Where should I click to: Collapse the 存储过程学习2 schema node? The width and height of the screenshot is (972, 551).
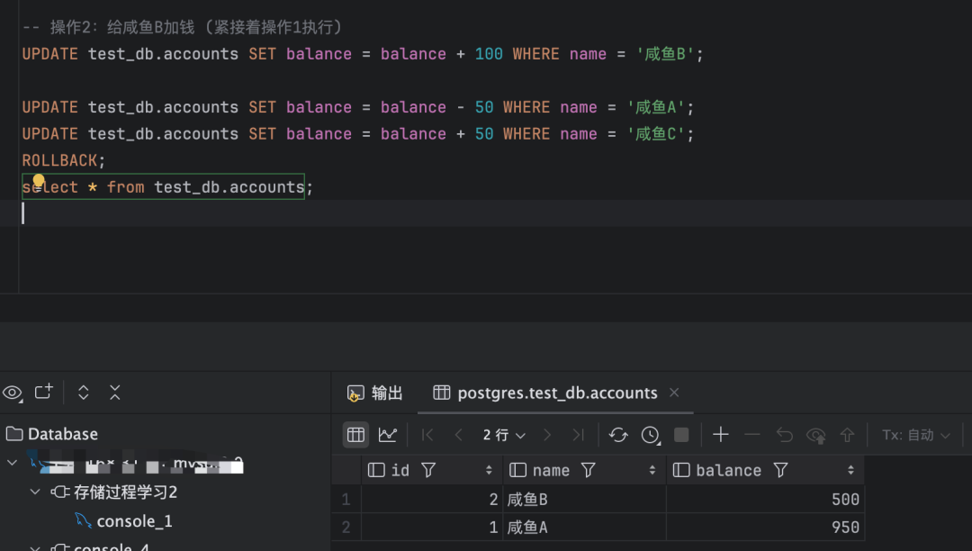[33, 492]
